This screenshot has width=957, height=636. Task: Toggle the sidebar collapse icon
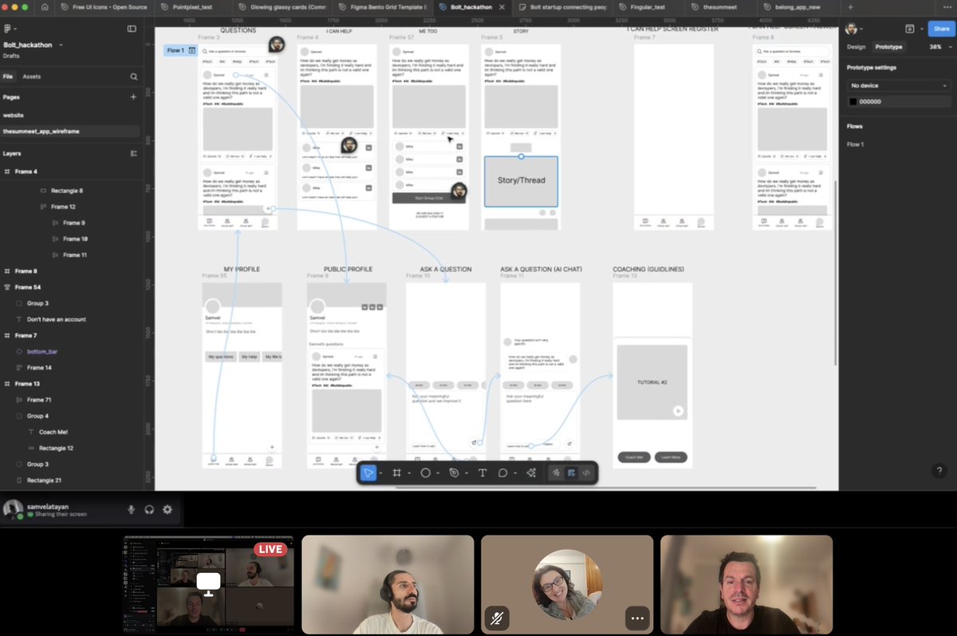[x=132, y=28]
